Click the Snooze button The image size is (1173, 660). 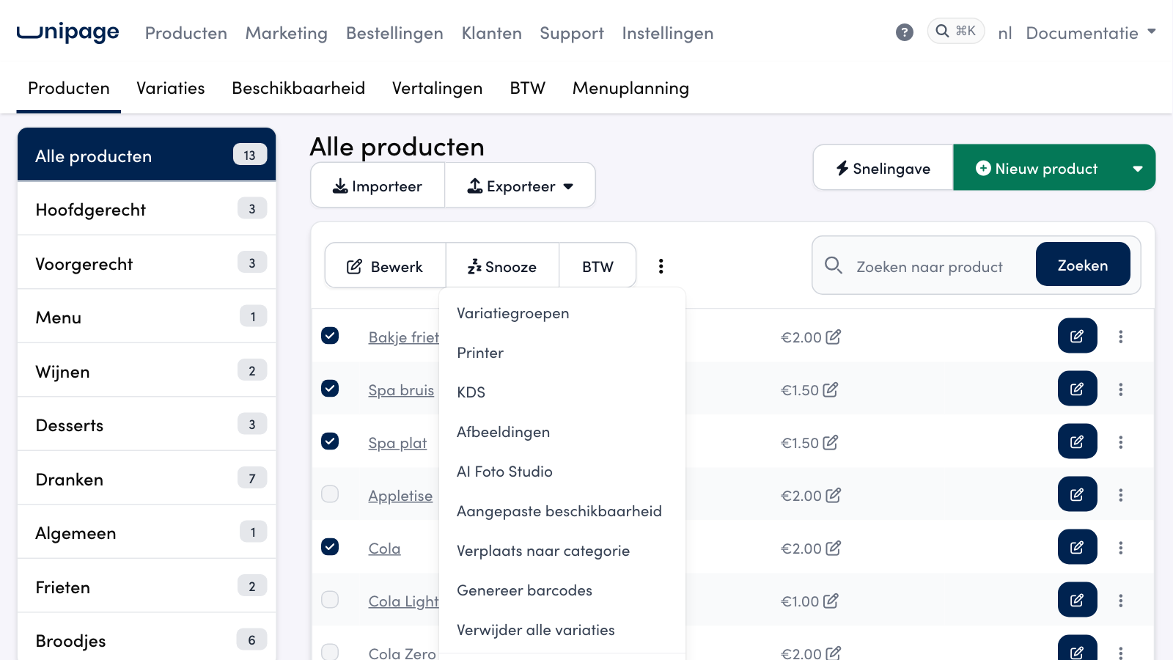tap(502, 266)
